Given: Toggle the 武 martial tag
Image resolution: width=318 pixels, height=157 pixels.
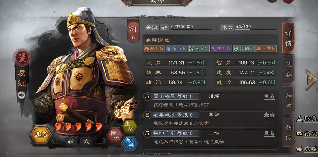Looking at the screenshot, I should [86, 142].
